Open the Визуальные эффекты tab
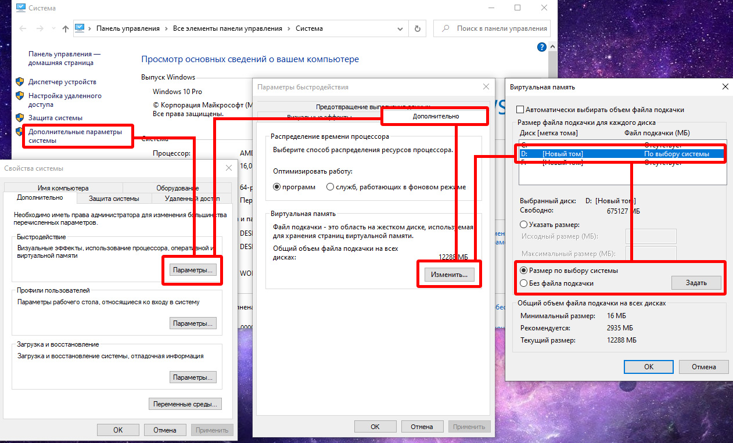 [x=319, y=117]
